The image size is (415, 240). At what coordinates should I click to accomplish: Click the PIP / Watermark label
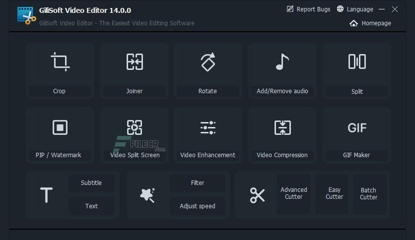[x=59, y=155]
